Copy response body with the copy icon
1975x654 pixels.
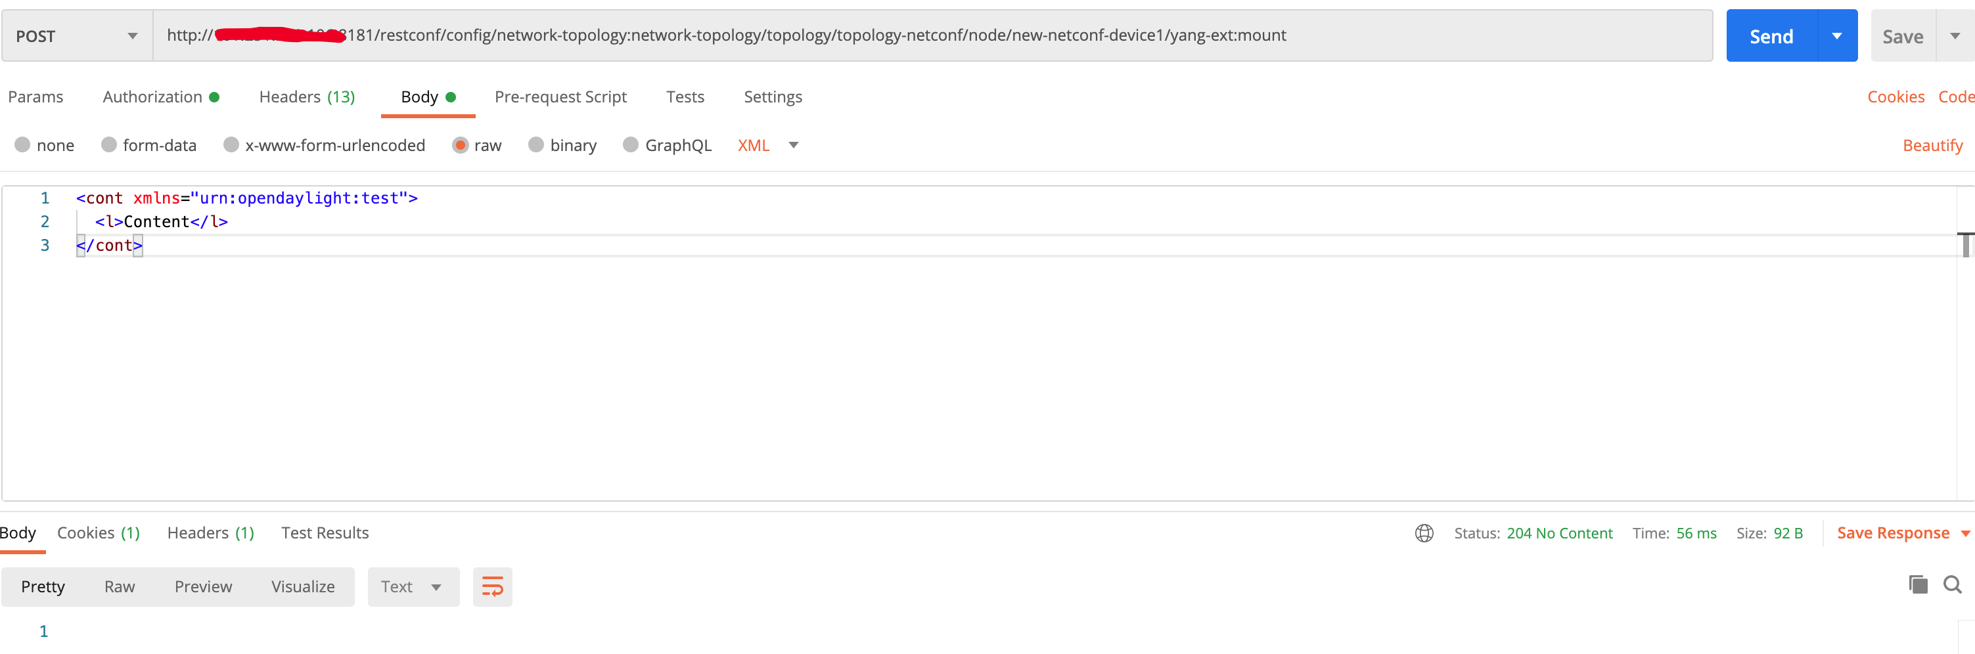pyautogui.click(x=1917, y=585)
